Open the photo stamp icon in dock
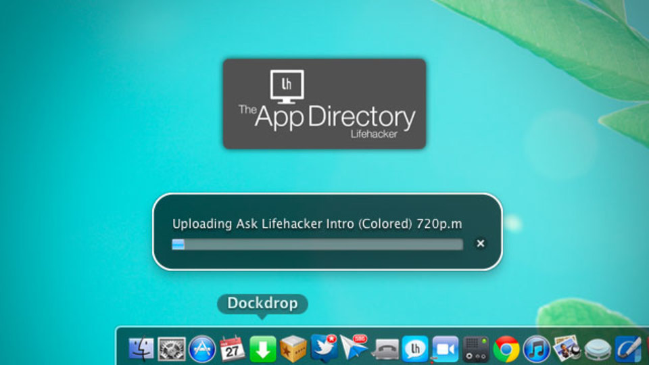This screenshot has height=365, width=649. click(567, 348)
